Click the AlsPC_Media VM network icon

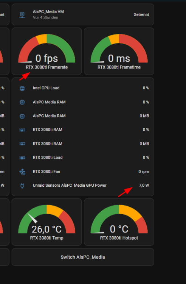[22, 15]
